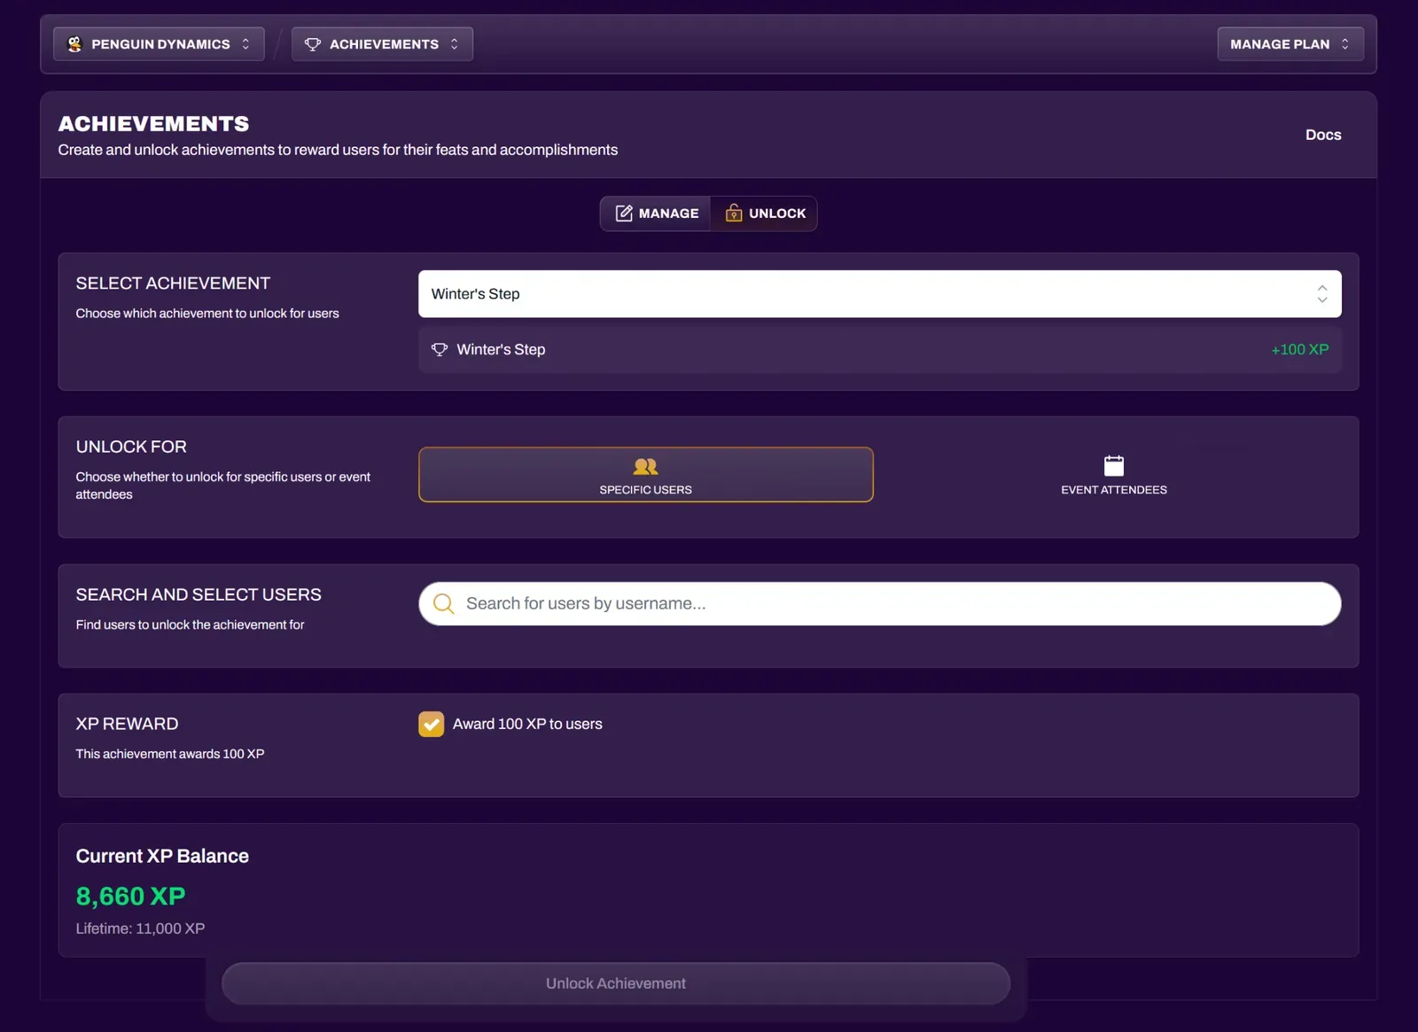This screenshot has height=1032, width=1418.
Task: Open the Penguin Dynamics workspace dropdown
Action: tap(158, 43)
